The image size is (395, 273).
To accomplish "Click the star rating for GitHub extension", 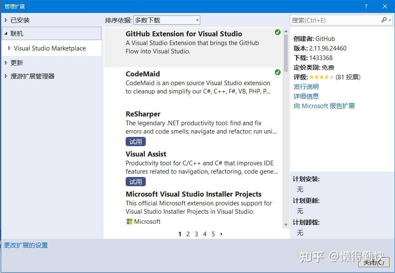I will pos(321,77).
